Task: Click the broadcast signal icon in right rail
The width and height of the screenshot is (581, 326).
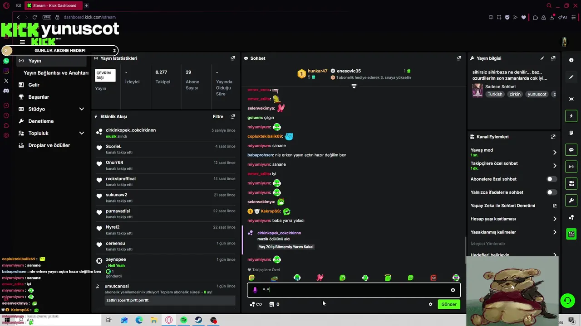Action: 571,167
